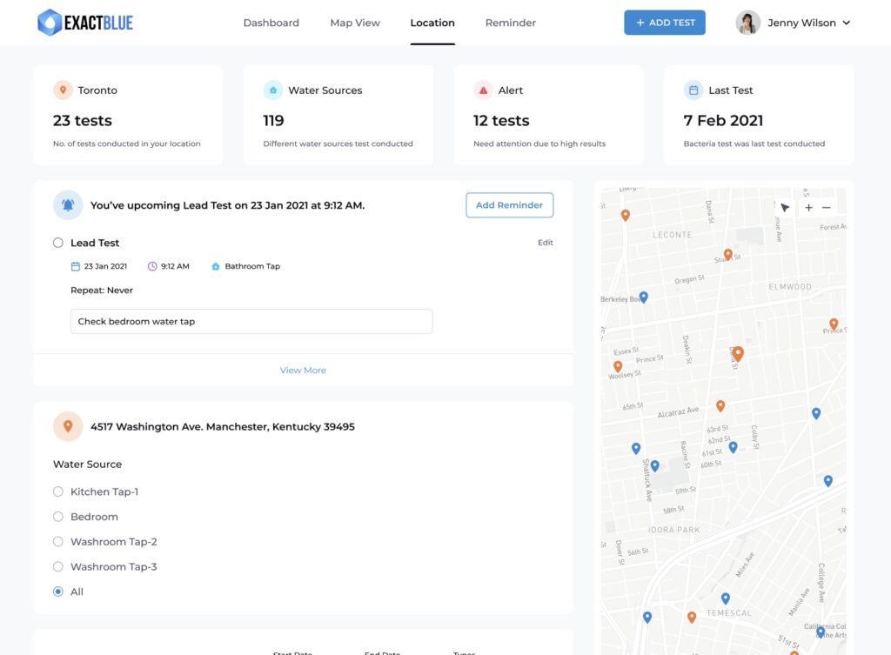The height and width of the screenshot is (655, 891).
Task: Click the '7 Feb 2021' last test date
Action: click(x=723, y=120)
